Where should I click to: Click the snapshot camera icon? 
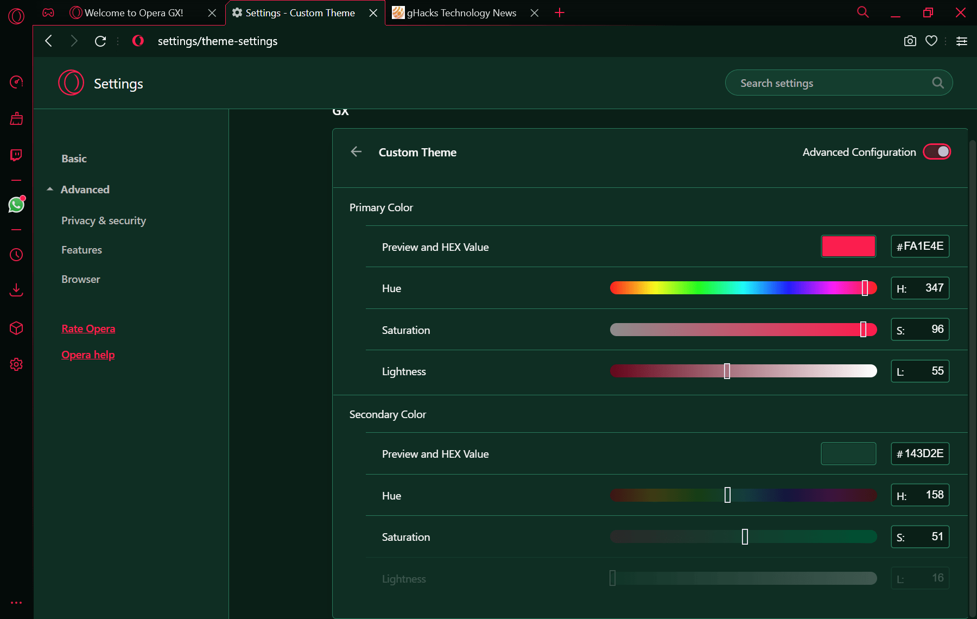tap(910, 41)
